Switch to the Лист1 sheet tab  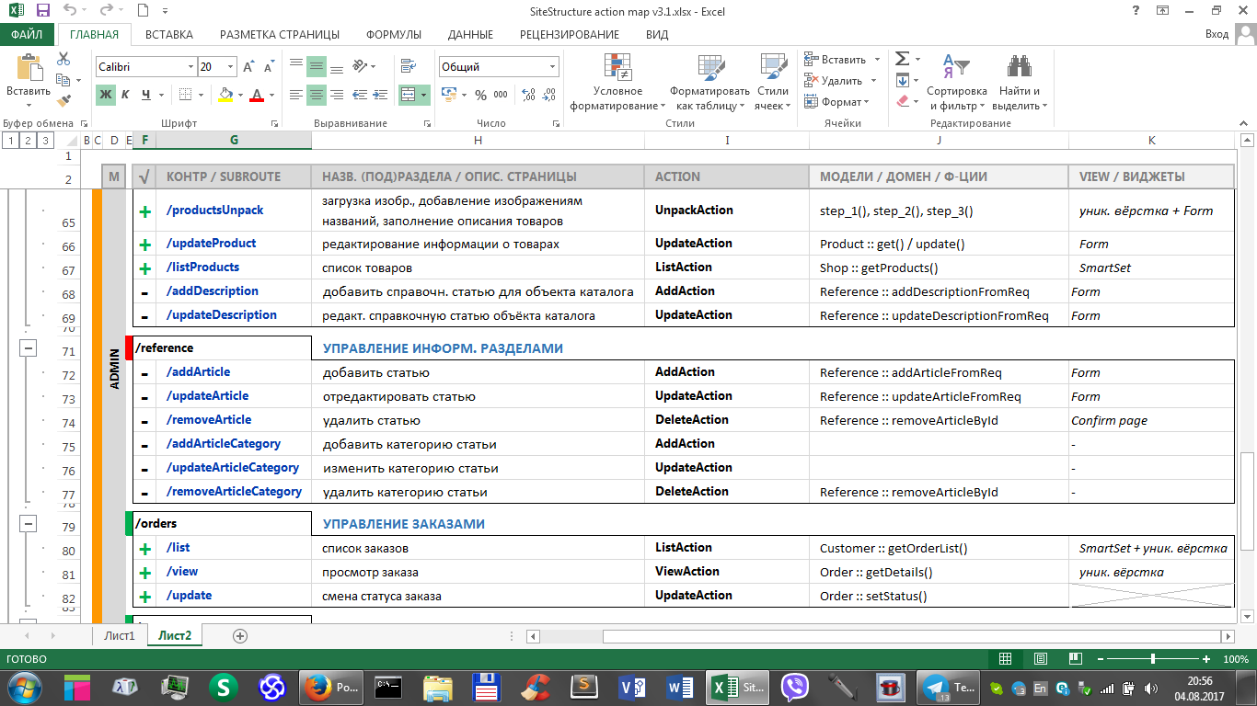tap(119, 635)
